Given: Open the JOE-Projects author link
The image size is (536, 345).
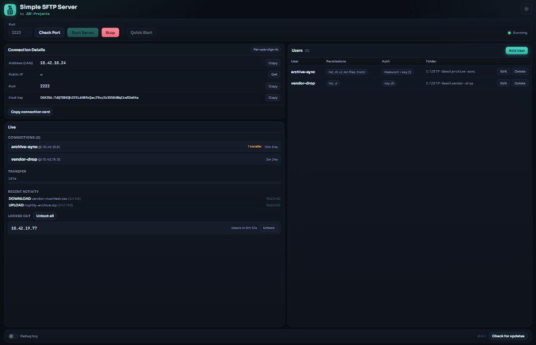Looking at the screenshot, I should click(38, 14).
